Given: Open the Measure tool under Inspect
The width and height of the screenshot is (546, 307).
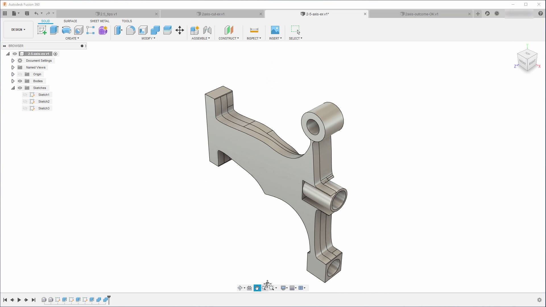Looking at the screenshot, I should coord(254,30).
